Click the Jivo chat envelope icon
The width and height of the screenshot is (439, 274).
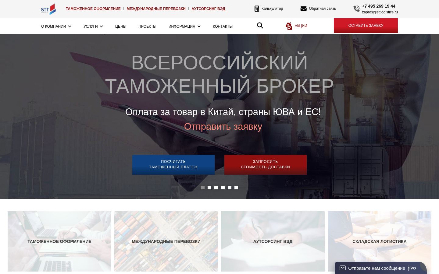pyautogui.click(x=343, y=268)
